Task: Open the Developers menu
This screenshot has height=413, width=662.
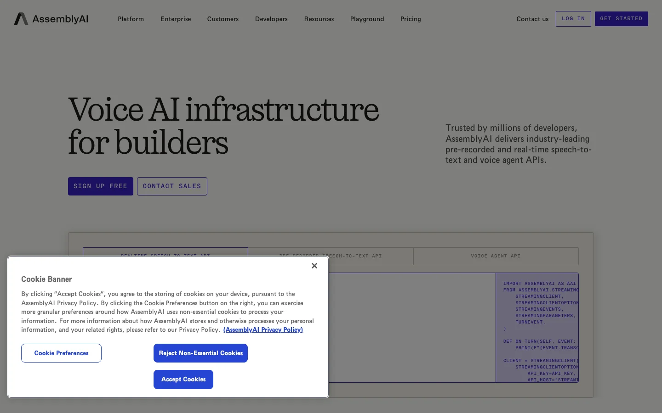Action: pyautogui.click(x=271, y=19)
